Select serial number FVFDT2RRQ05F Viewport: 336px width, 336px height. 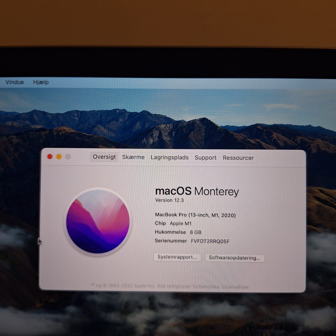[x=210, y=241]
